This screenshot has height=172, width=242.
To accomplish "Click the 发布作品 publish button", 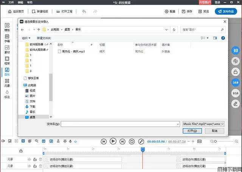I will pyautogui.click(x=227, y=11).
